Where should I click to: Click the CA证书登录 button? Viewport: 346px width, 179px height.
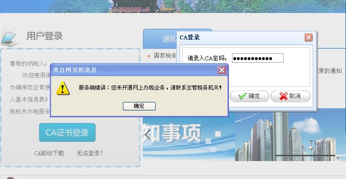pos(67,132)
